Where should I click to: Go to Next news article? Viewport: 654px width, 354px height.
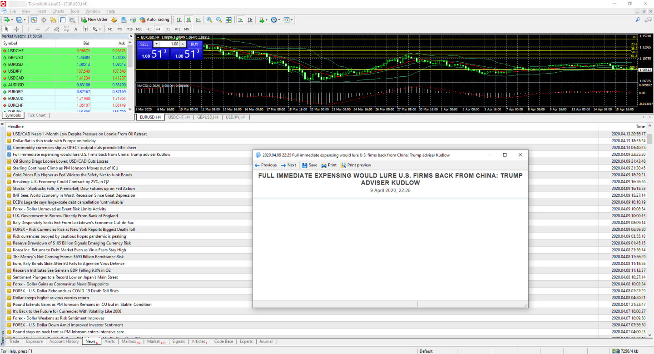click(x=288, y=165)
